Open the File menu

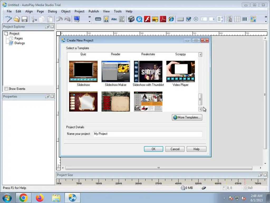[9, 11]
